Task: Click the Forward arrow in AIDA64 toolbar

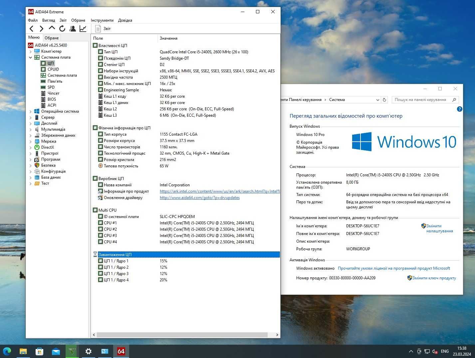Action: 42,29
